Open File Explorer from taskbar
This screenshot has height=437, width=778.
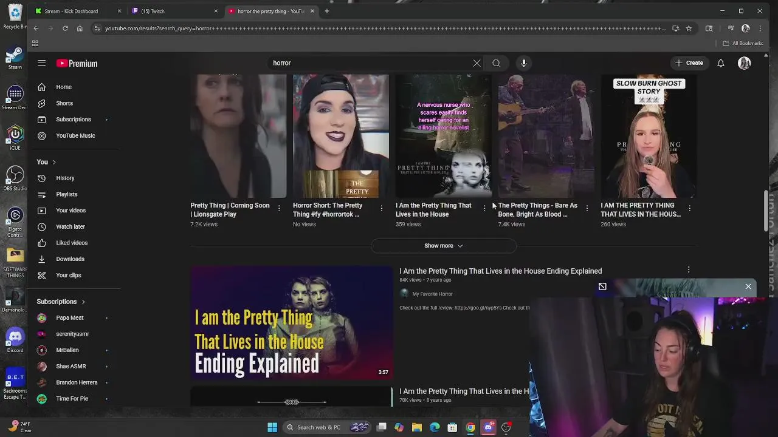point(417,427)
